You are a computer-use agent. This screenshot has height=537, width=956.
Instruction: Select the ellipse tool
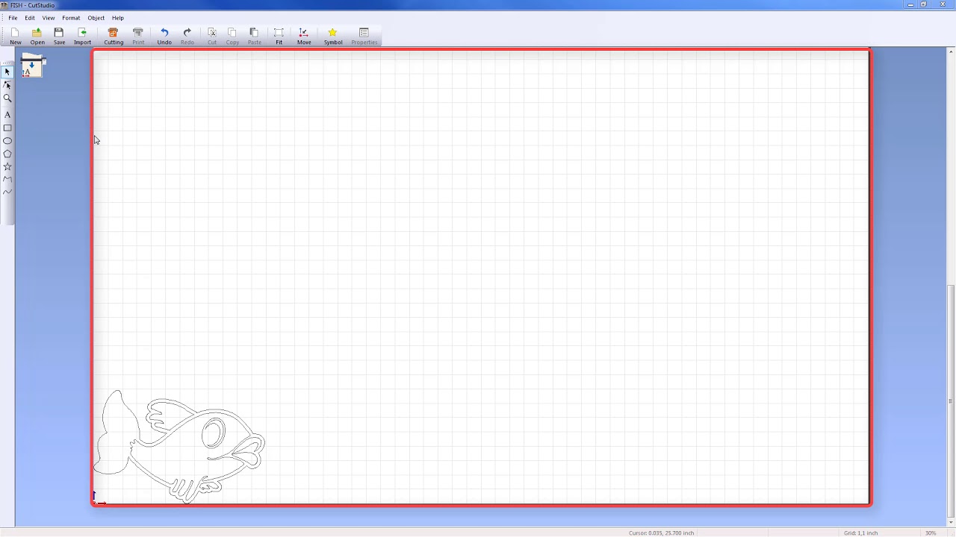(x=7, y=141)
